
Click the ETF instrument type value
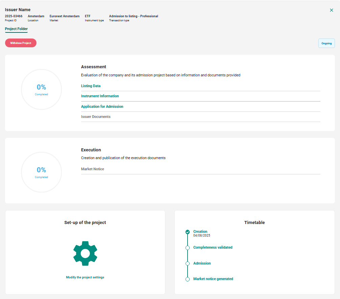tap(88, 16)
